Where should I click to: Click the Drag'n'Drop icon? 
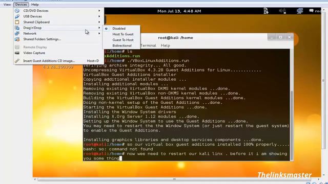[x=17, y=28]
